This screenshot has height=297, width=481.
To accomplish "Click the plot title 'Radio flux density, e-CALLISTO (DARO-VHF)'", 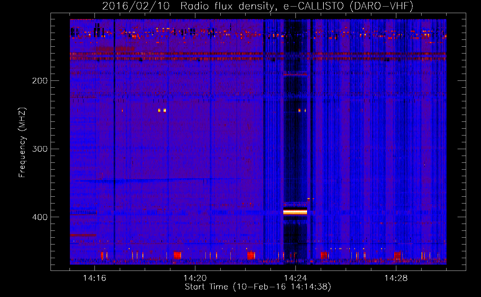I will coord(297,6).
